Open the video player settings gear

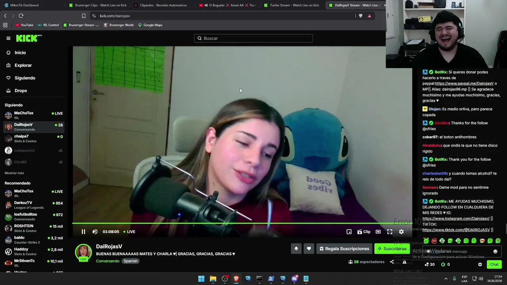point(401,232)
